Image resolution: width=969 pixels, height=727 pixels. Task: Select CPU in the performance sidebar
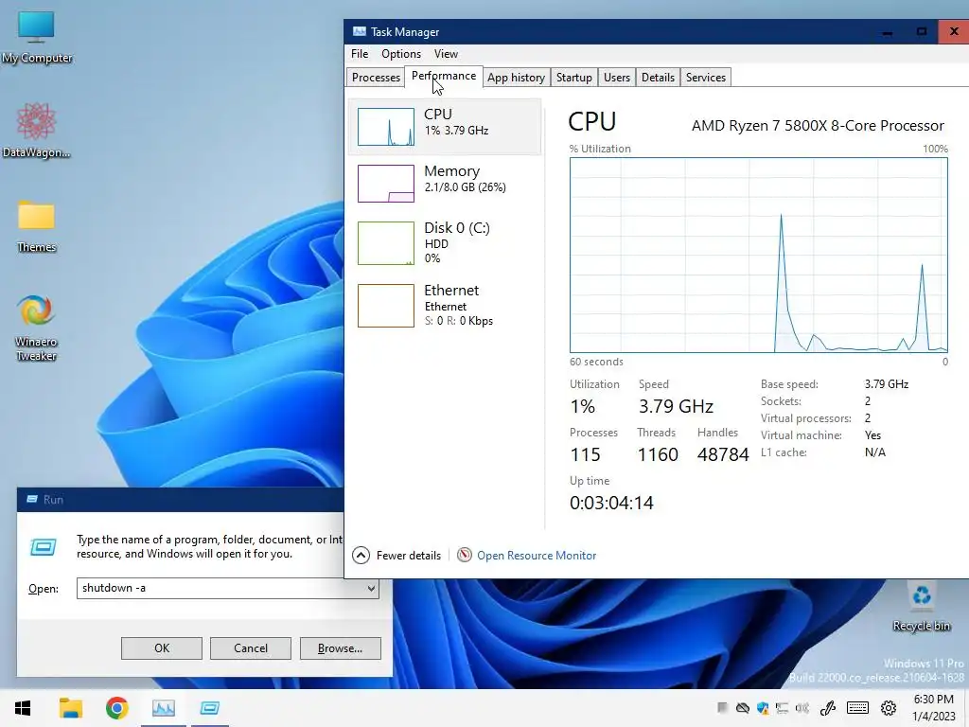[445, 126]
